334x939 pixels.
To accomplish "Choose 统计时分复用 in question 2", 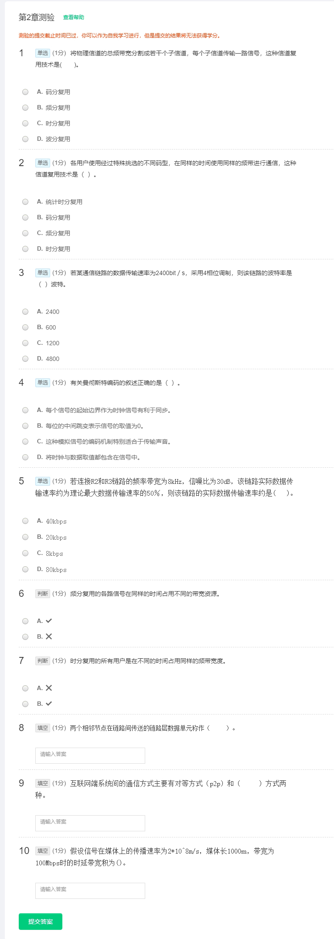I will [x=25, y=202].
